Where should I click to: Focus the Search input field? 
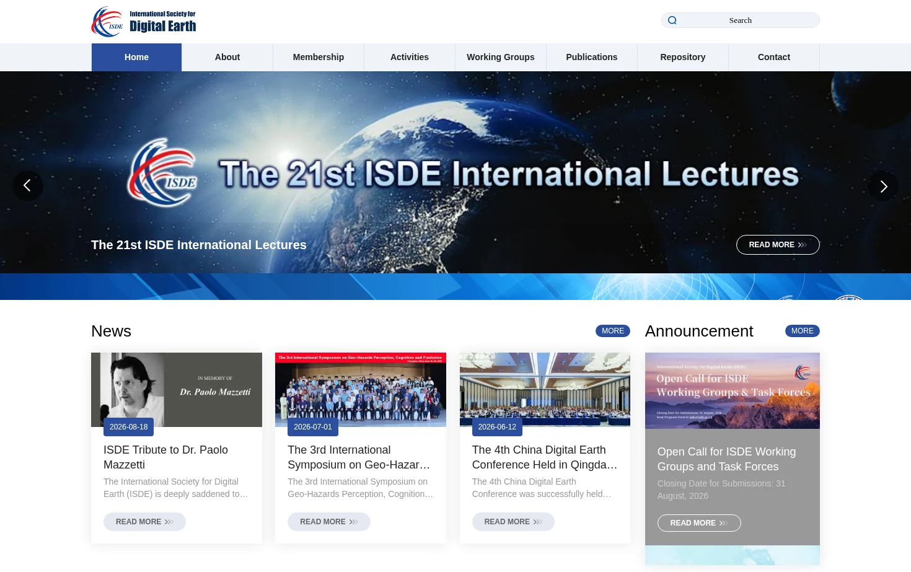(x=741, y=20)
